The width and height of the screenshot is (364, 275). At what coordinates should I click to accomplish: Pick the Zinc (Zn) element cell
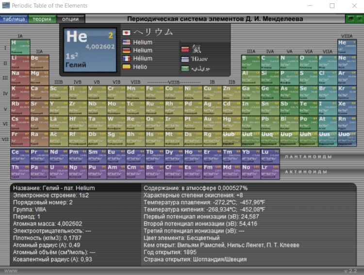[x=232, y=93]
